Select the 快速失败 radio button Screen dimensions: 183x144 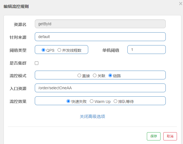(x=68, y=101)
